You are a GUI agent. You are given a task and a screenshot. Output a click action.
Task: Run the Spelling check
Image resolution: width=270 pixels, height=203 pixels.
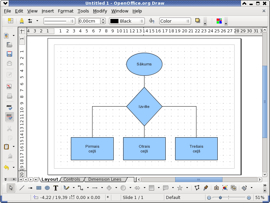click(x=9, y=108)
